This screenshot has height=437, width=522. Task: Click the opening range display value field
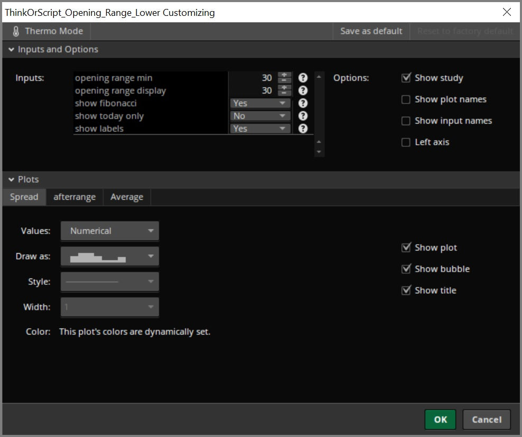(x=253, y=90)
